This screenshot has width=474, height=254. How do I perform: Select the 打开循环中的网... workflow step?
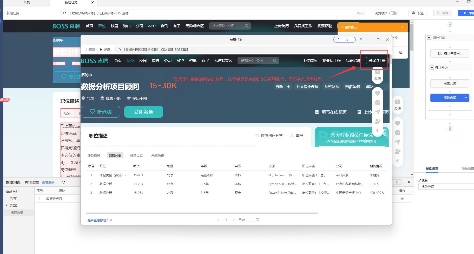click(x=450, y=53)
